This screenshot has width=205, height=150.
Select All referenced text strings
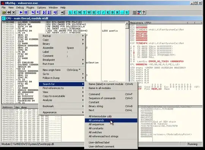tap(111, 136)
